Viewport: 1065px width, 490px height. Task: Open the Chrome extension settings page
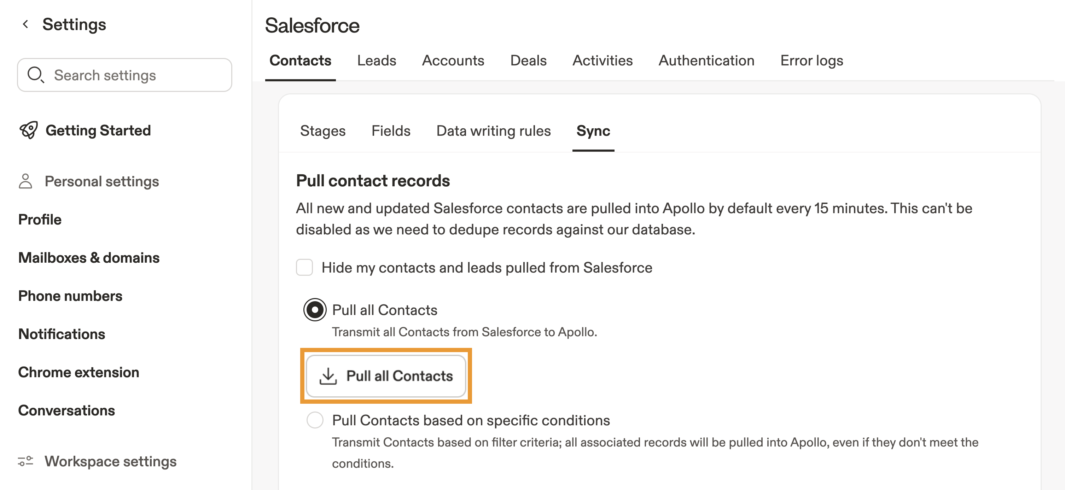78,372
